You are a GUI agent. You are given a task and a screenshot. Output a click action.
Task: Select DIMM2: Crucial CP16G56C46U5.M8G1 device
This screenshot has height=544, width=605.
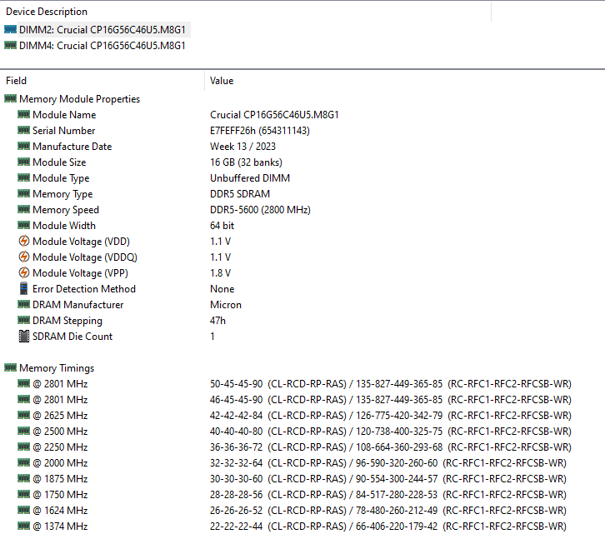[x=102, y=29]
